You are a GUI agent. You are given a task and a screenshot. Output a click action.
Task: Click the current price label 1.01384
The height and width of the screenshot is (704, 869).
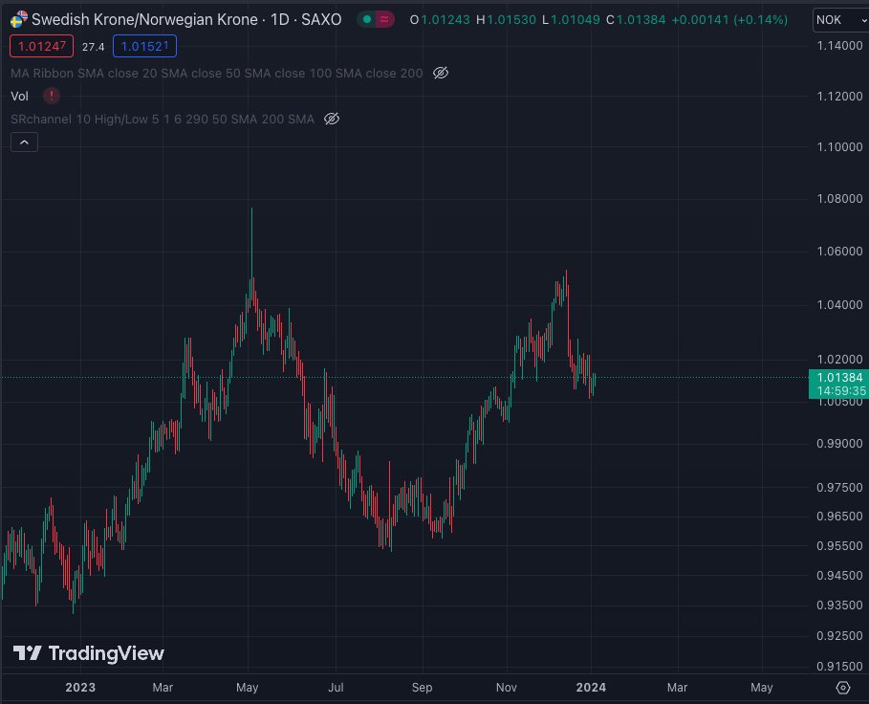coord(840,379)
